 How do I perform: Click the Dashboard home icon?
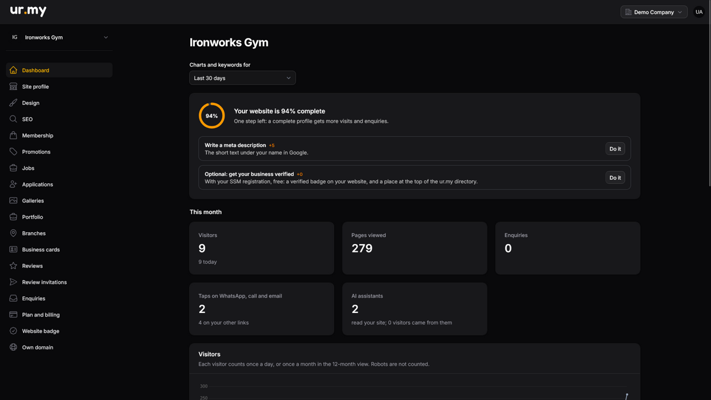pos(13,70)
